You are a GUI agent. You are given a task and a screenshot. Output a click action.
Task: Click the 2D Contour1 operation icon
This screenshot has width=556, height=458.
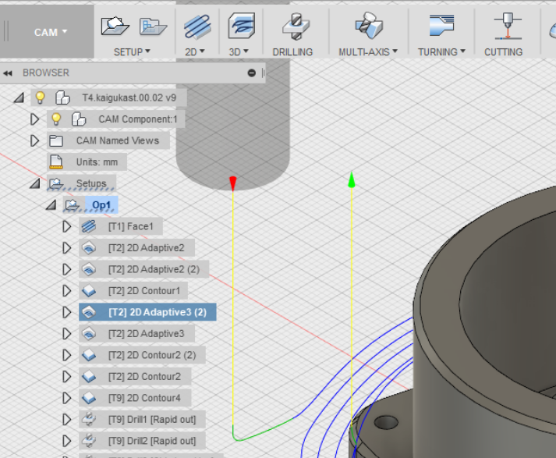[x=89, y=291]
